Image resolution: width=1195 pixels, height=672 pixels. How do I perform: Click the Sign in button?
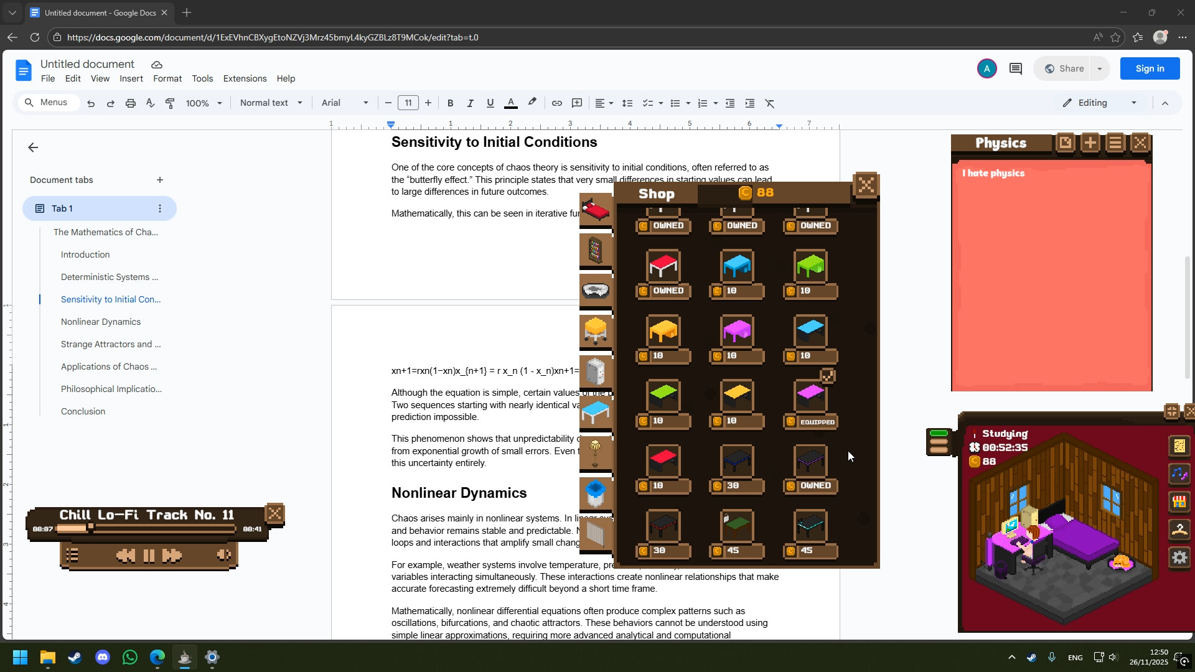[1149, 68]
